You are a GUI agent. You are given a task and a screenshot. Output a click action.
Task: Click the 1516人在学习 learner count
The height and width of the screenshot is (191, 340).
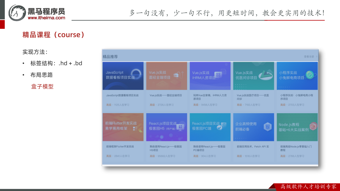point(252,156)
